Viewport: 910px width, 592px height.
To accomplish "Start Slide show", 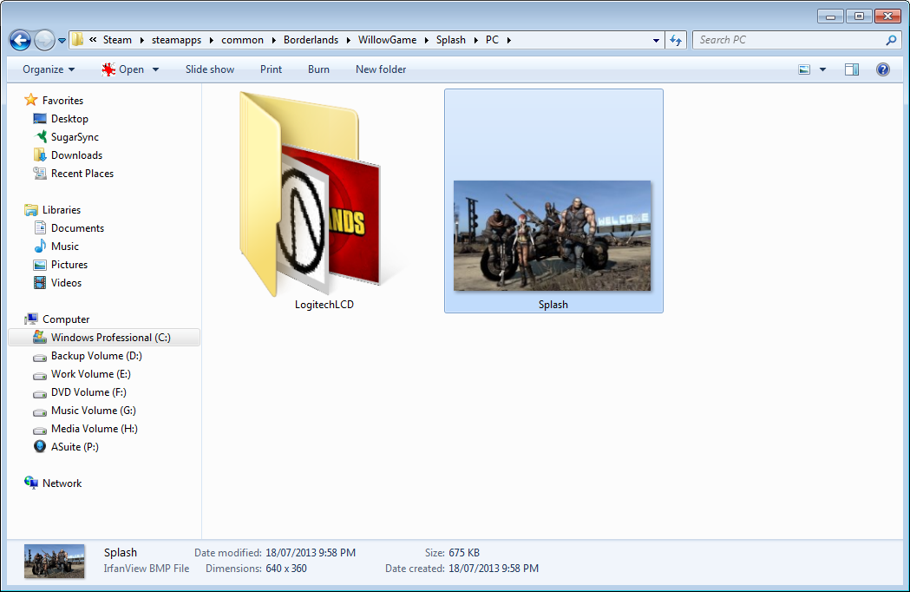I will click(210, 69).
